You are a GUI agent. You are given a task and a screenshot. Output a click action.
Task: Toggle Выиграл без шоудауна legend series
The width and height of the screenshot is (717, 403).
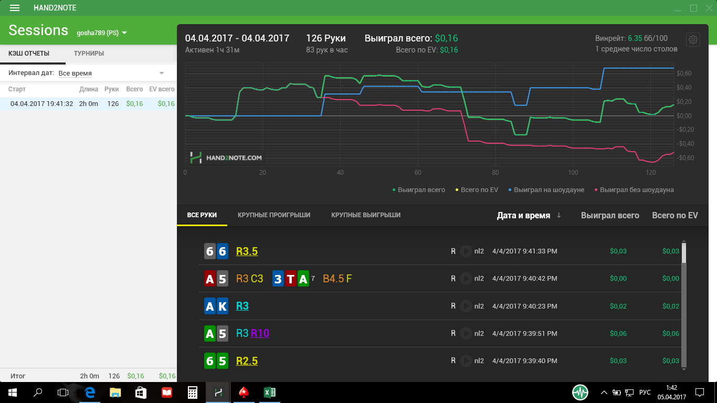634,189
